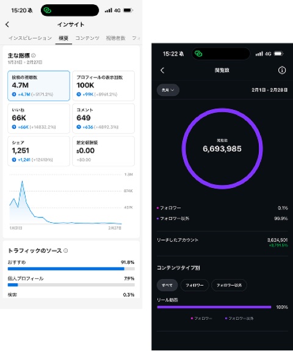Switch to the コンテンツ tab
Image resolution: width=293 pixels, height=351 pixels.
pos(87,38)
